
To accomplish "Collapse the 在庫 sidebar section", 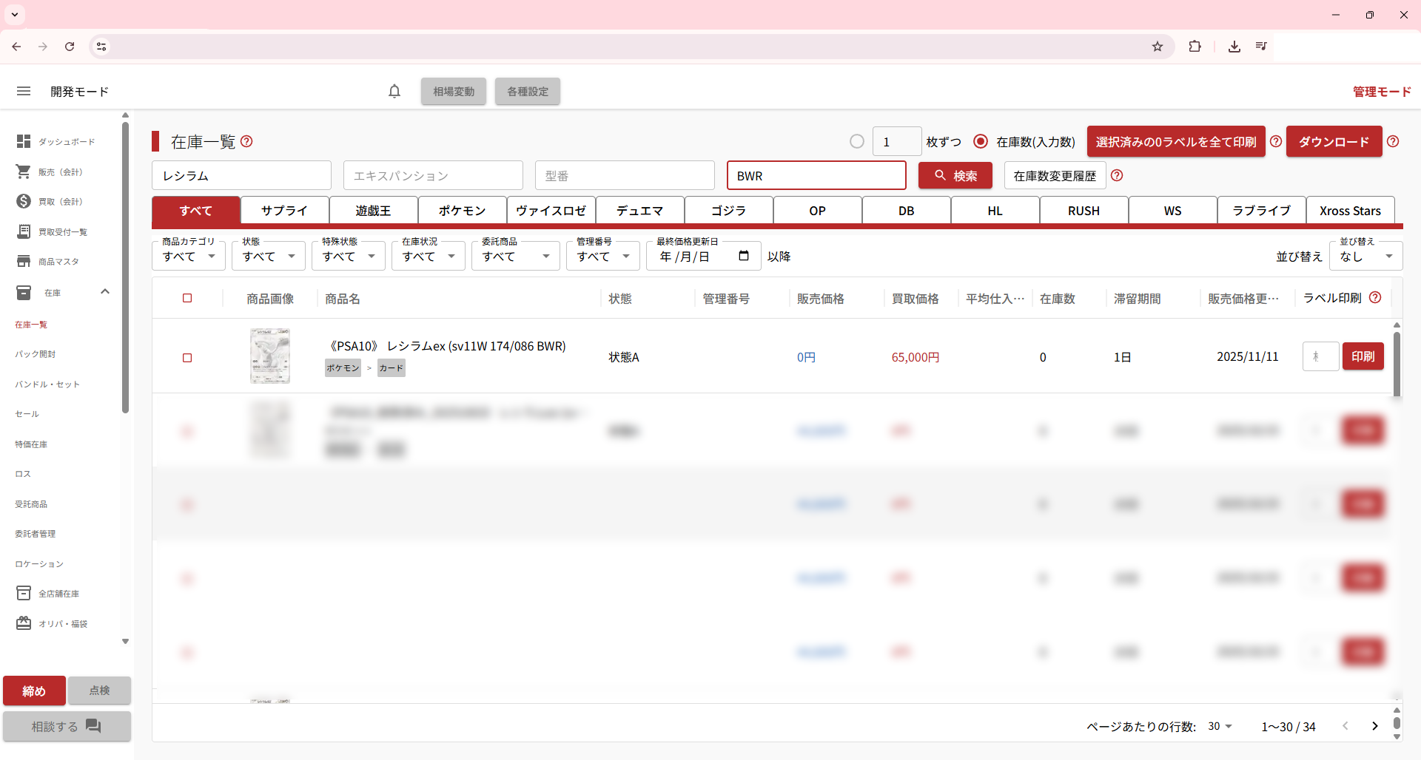I will (x=105, y=292).
